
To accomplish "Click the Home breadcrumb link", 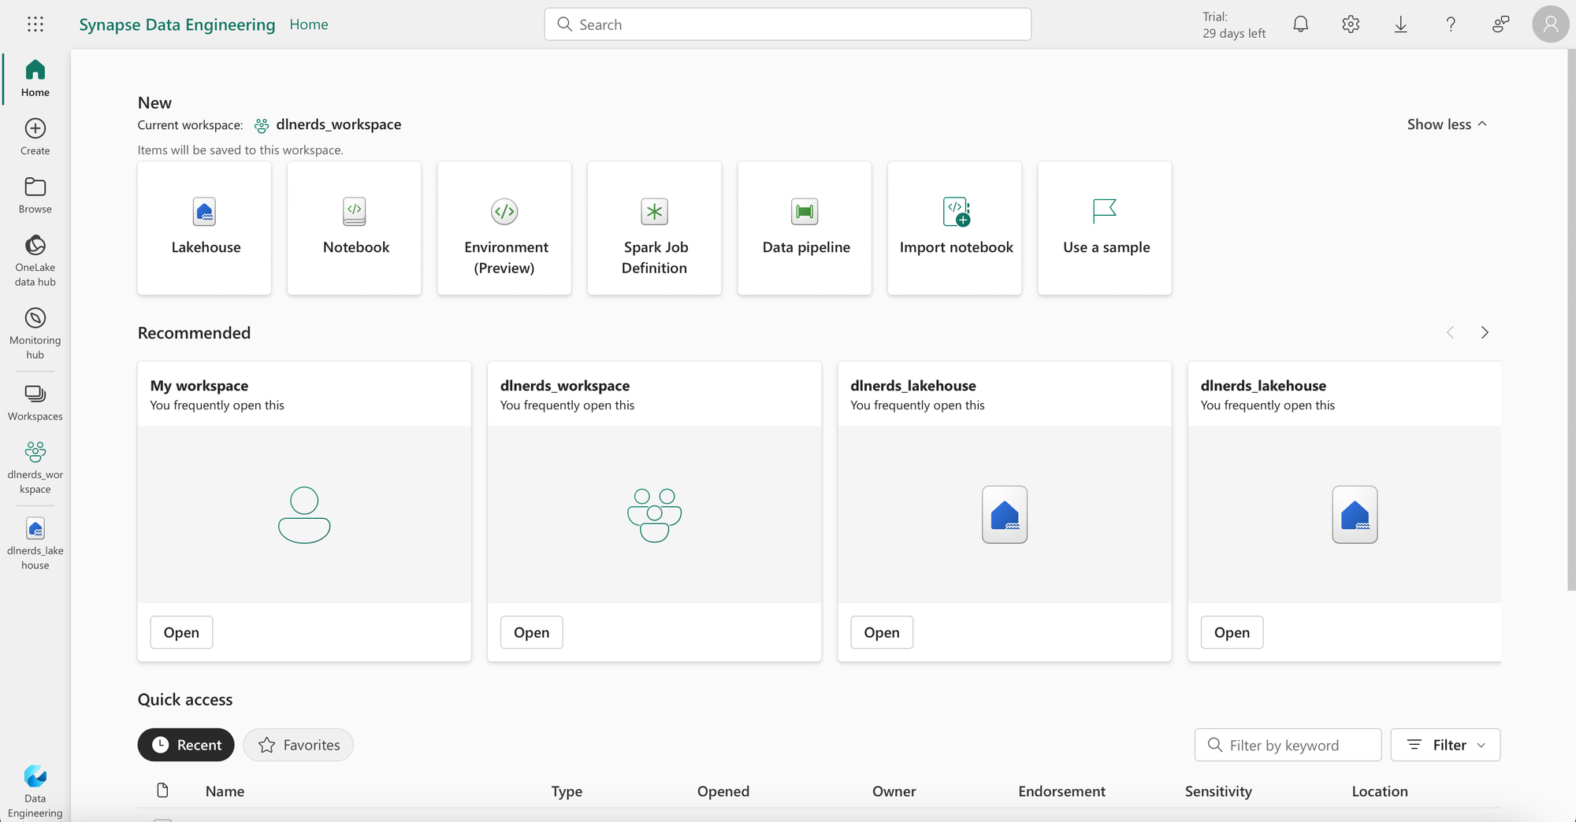I will 309,24.
